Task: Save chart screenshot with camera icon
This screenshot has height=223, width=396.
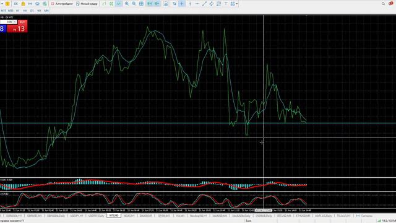Action: click(x=166, y=4)
